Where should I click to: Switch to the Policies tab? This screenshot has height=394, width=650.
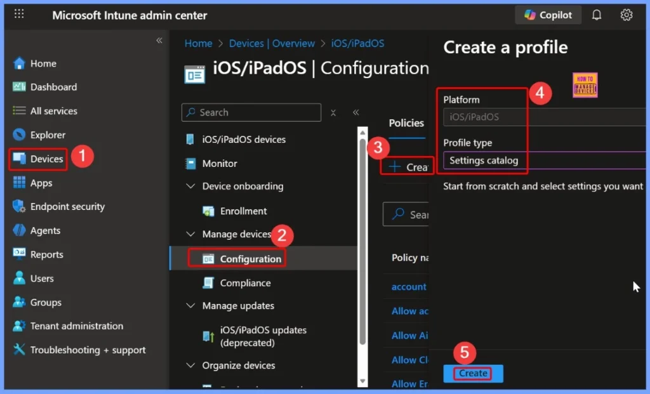(x=406, y=123)
